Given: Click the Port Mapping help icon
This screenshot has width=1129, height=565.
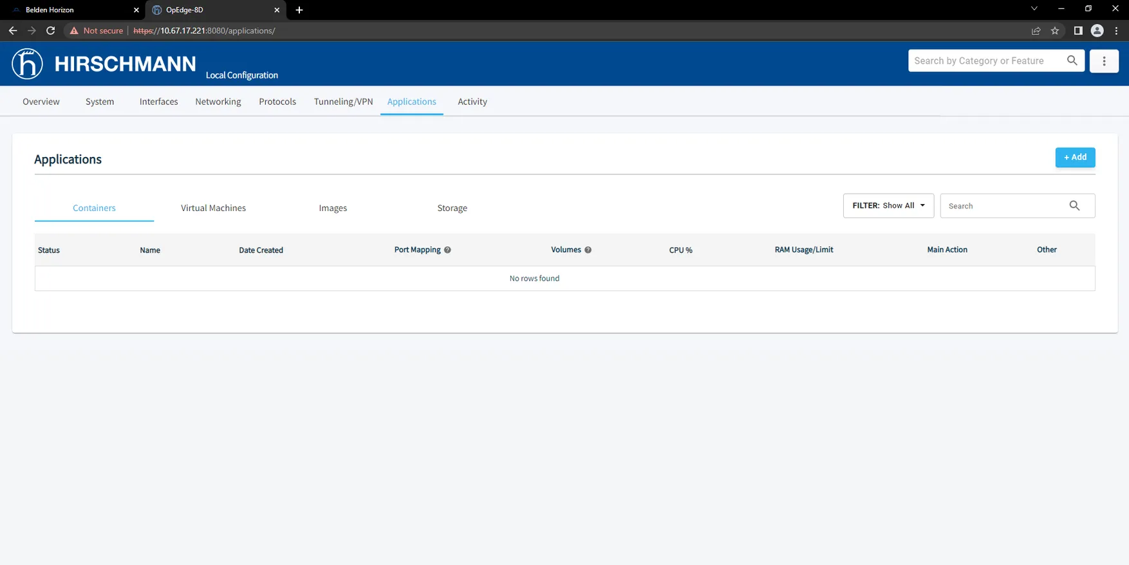Looking at the screenshot, I should [447, 250].
